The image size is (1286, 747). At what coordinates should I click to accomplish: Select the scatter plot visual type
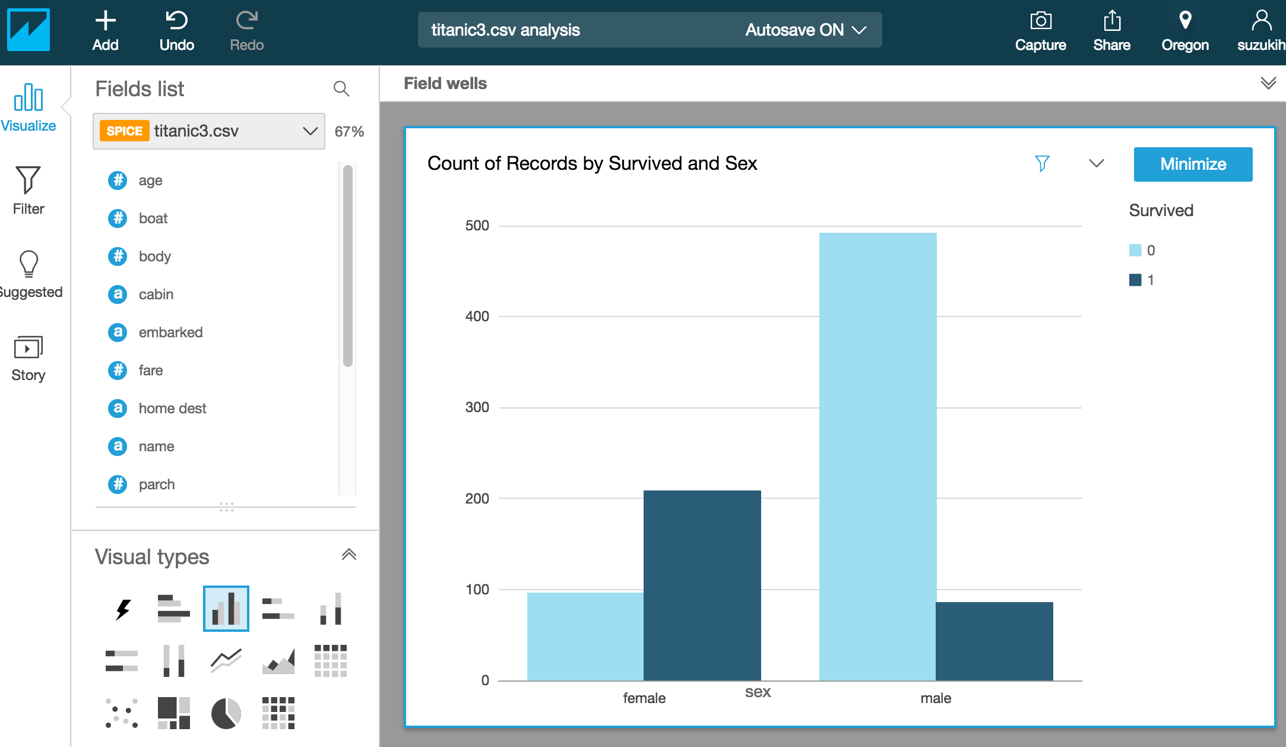coord(122,713)
